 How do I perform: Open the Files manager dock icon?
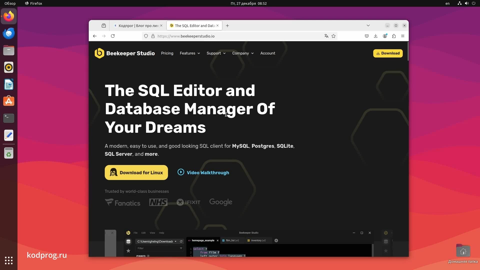(x=9, y=50)
